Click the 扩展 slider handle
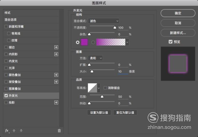198x137 pixels. click(x=89, y=65)
